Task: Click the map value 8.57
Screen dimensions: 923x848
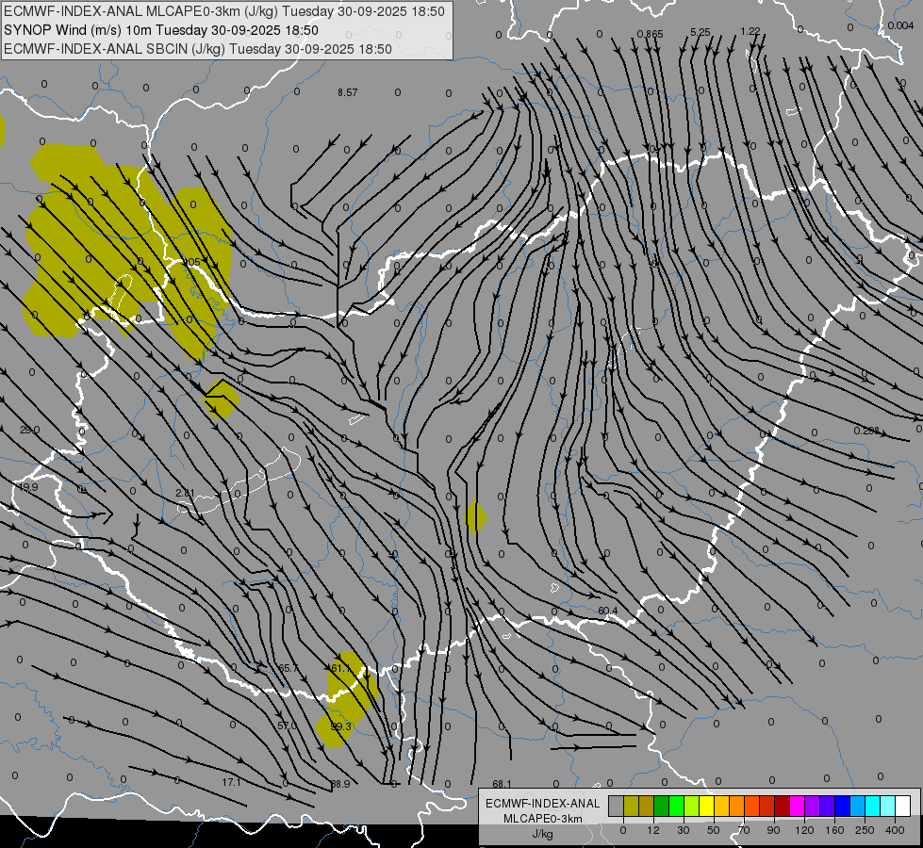Action: click(x=347, y=92)
